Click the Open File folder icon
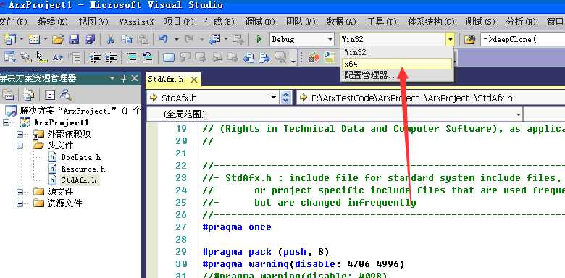 58,39
